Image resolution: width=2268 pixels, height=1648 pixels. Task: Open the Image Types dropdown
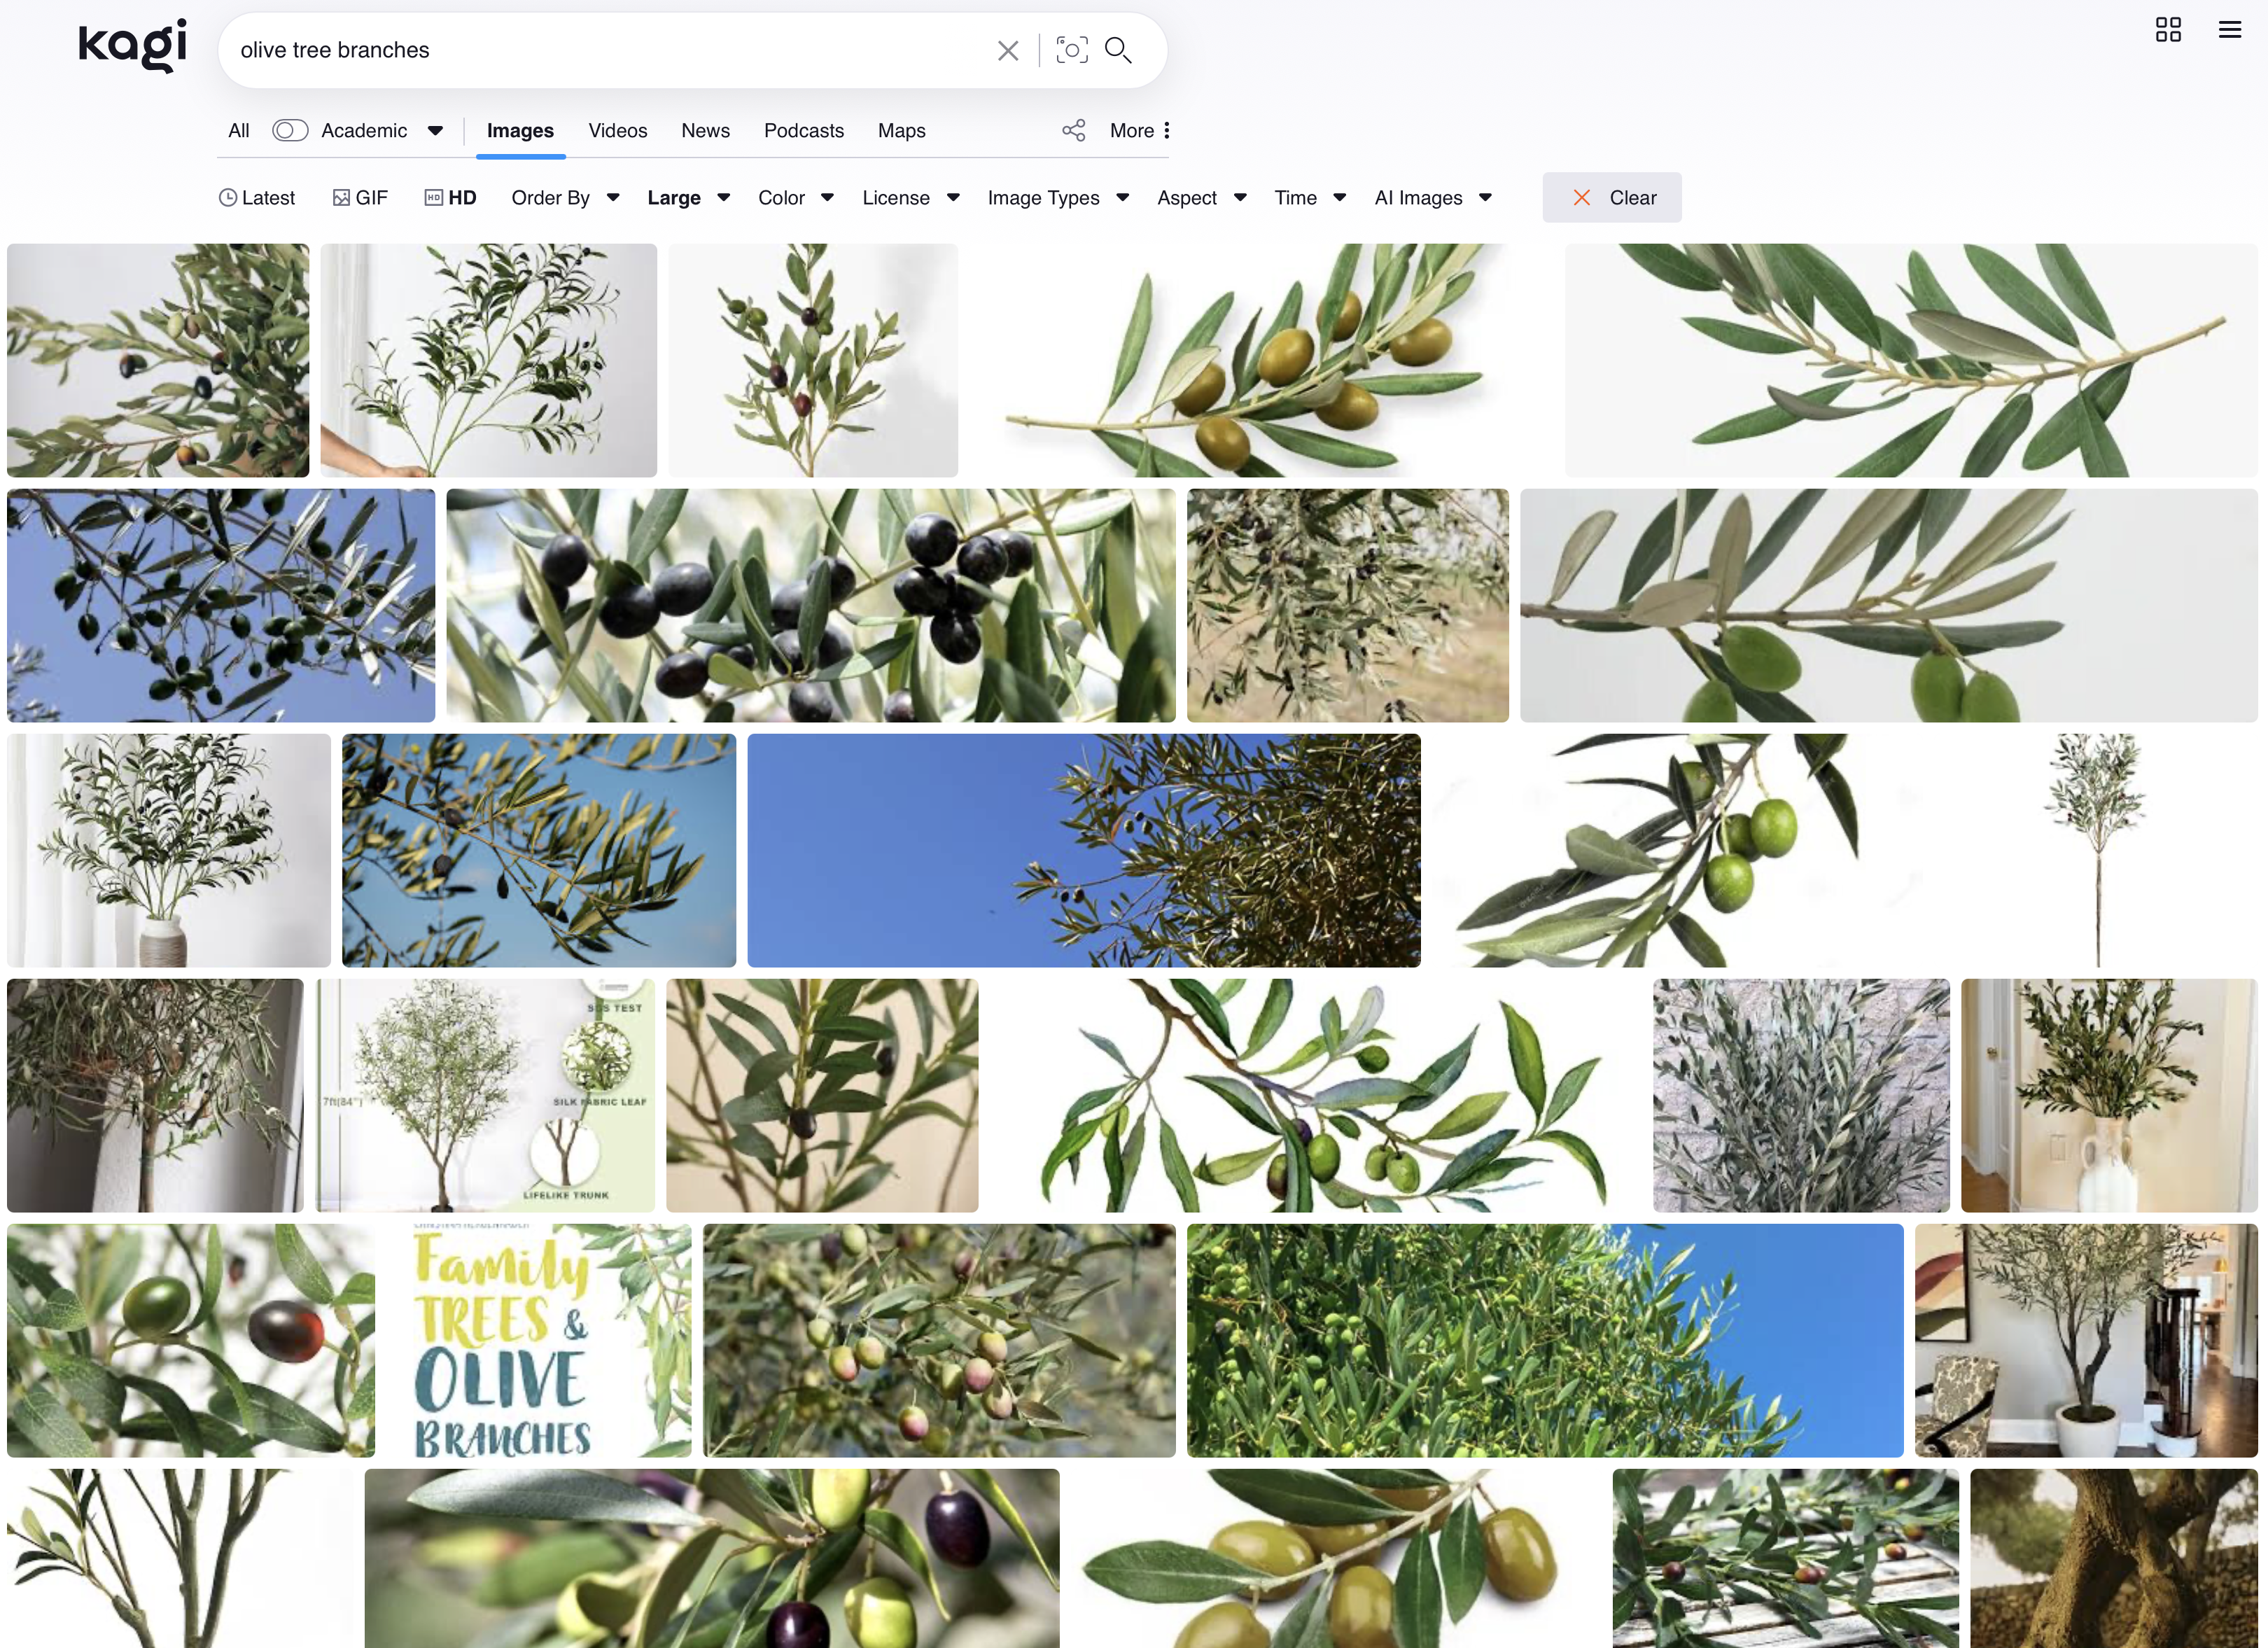coord(1057,198)
